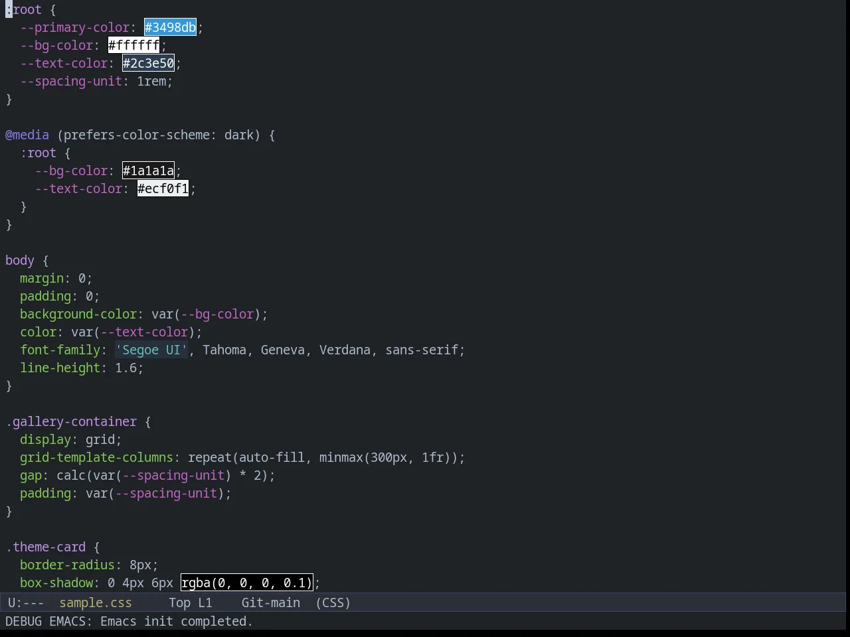Click the rgba(0, 0, 0, 0.1) shadow color
This screenshot has width=850, height=637.
[x=246, y=583]
